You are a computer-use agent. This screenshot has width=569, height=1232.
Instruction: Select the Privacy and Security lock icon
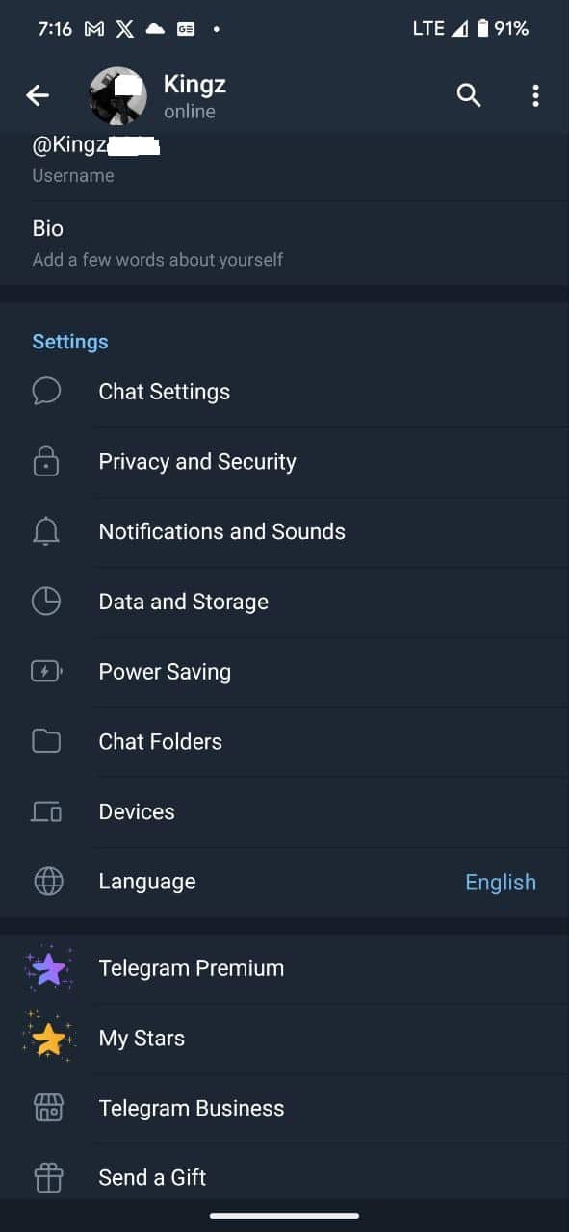pyautogui.click(x=47, y=461)
